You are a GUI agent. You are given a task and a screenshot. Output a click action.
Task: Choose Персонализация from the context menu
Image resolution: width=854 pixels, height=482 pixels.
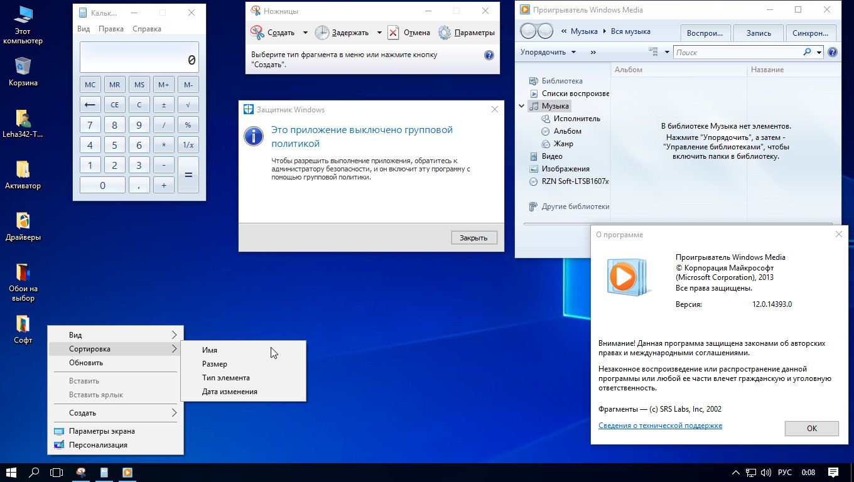[116, 445]
